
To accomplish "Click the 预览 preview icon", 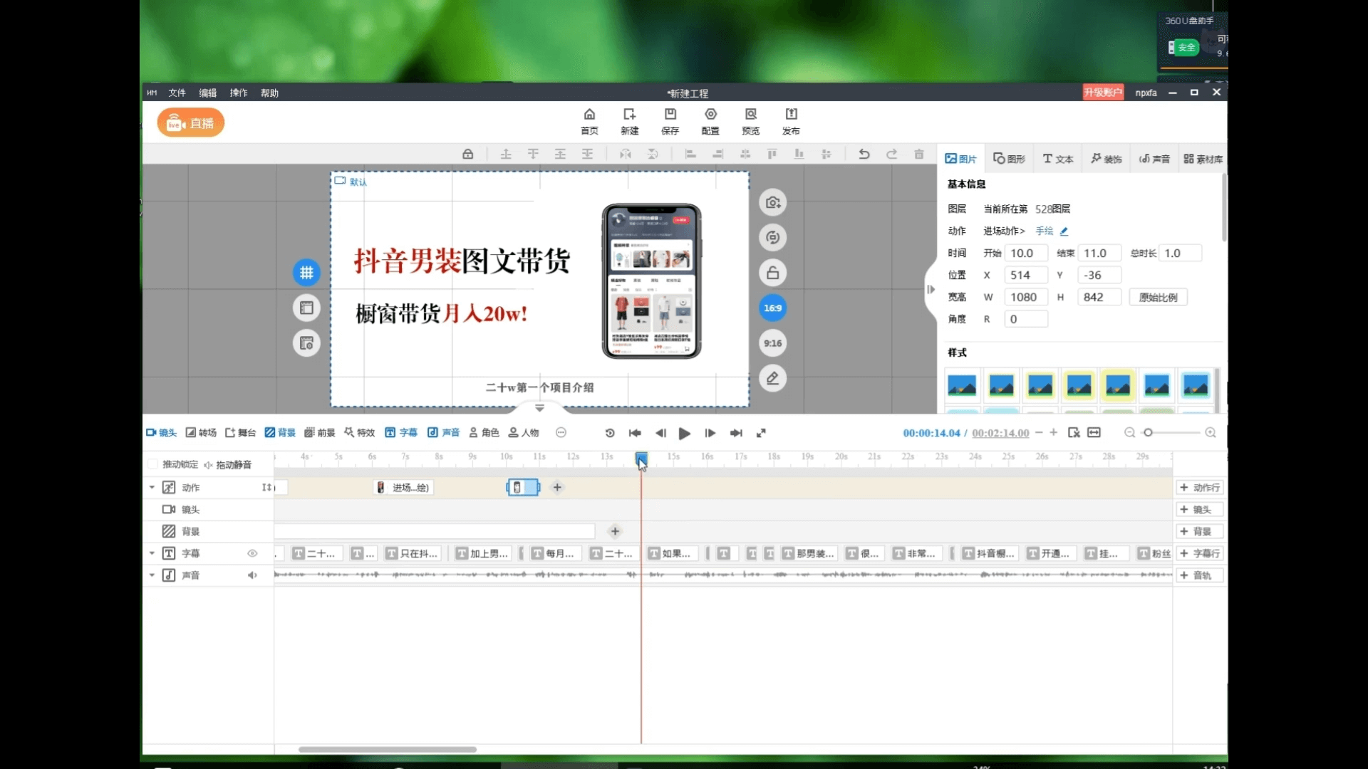I will pos(750,122).
